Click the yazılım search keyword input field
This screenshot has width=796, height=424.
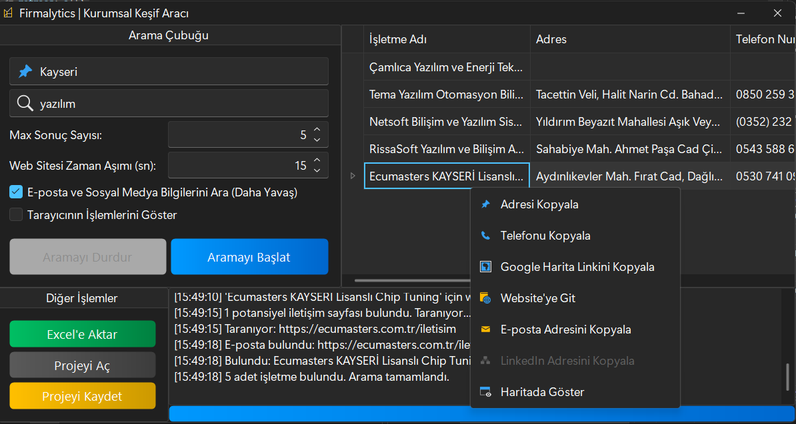coord(180,103)
